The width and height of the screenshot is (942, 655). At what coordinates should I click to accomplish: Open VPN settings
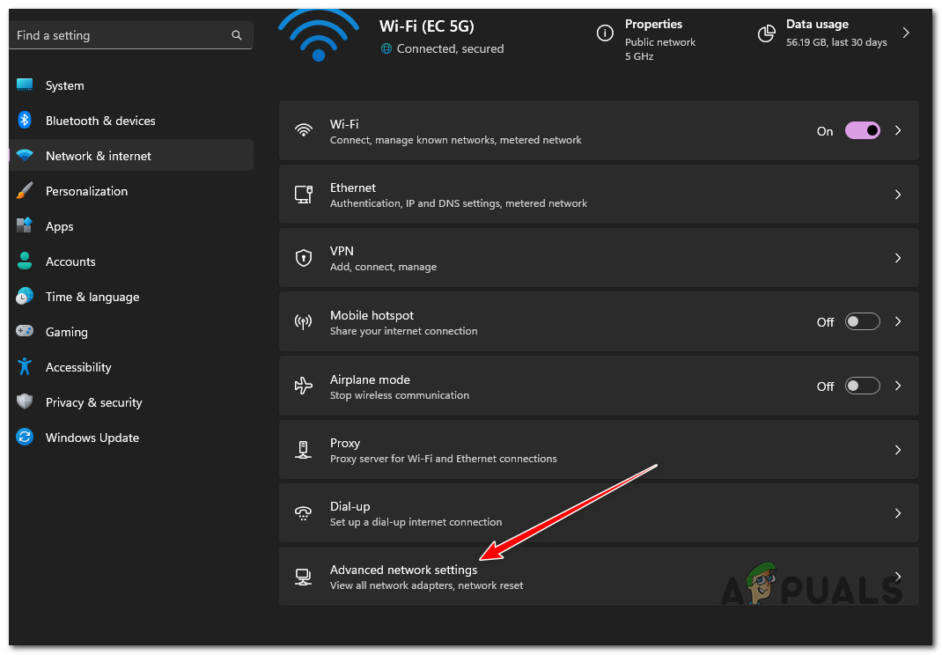[599, 258]
